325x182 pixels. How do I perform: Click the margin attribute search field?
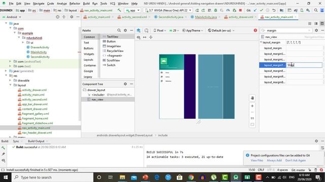pos(286,30)
